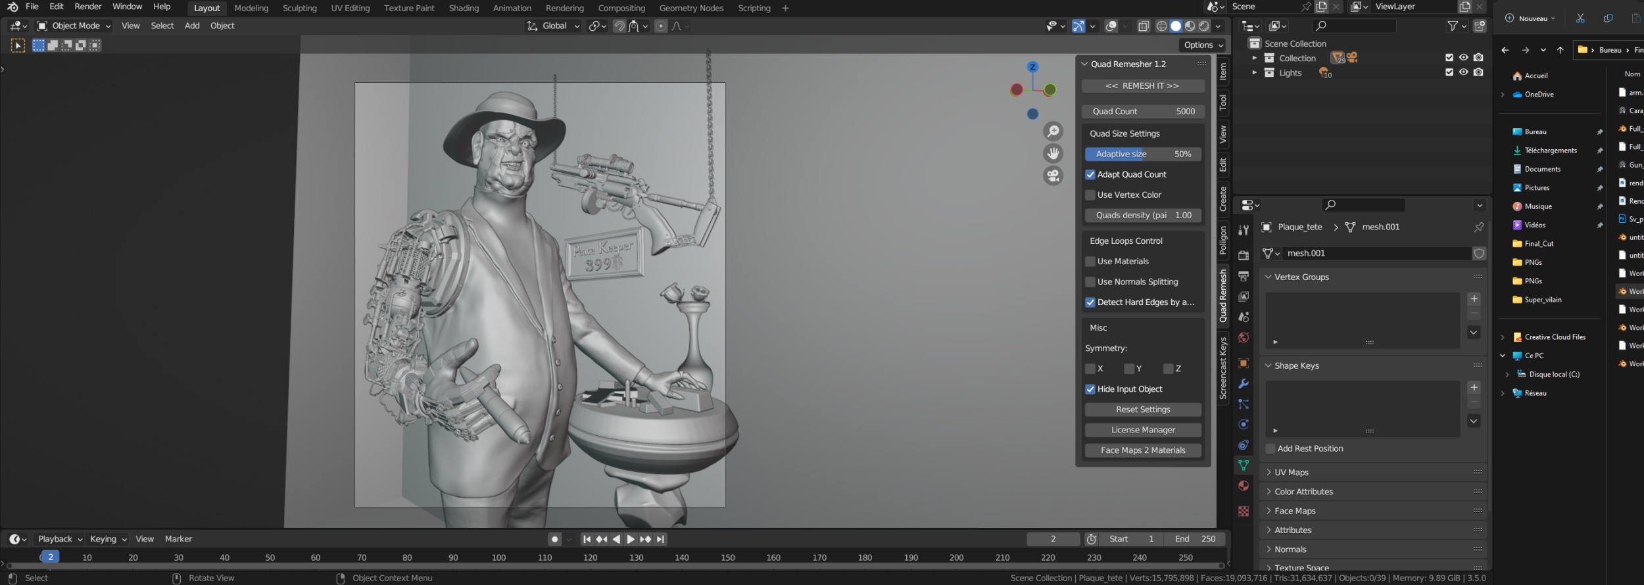Open Modifier wrench properties tab

tap(1243, 384)
